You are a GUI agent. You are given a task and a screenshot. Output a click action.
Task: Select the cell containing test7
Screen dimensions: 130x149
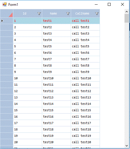pyautogui.click(x=56, y=59)
